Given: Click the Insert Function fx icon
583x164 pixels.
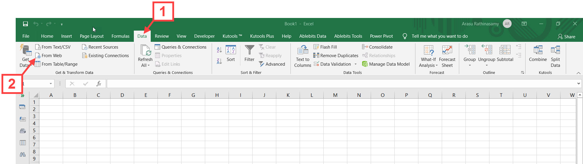Looking at the screenshot, I should click(x=99, y=84).
